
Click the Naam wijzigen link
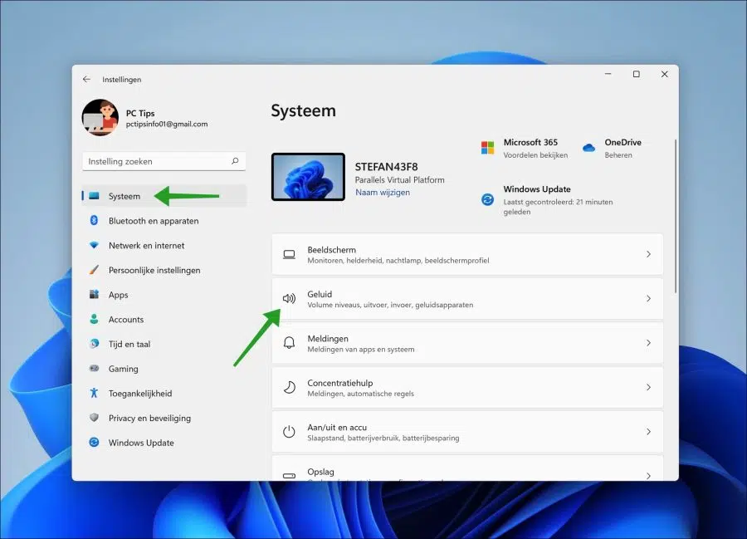[383, 192]
